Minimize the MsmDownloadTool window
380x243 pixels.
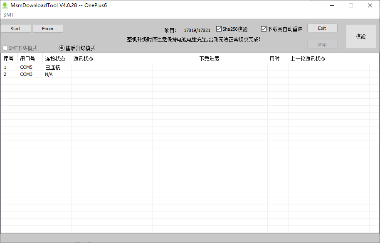332,5
